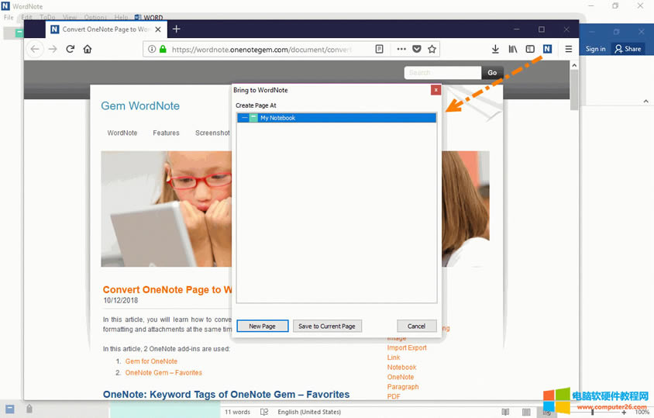Click English (United States) language status
The image size is (654, 418).
[309, 412]
